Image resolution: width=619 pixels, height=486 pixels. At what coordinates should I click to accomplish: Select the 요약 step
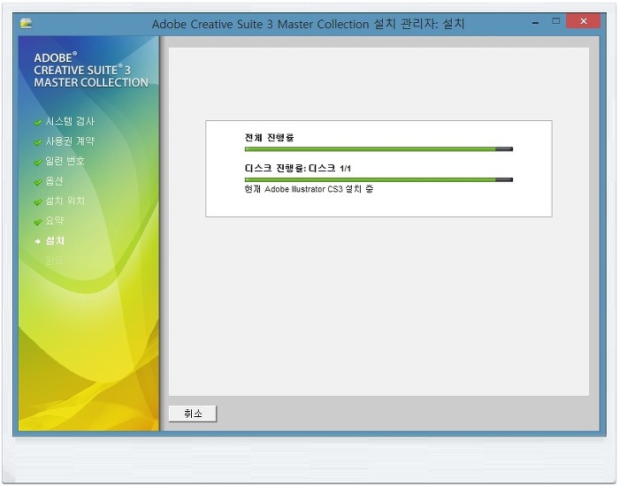(x=54, y=221)
